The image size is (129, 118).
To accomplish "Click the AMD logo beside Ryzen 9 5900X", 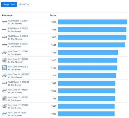I will pyautogui.click(x=5, y=37).
